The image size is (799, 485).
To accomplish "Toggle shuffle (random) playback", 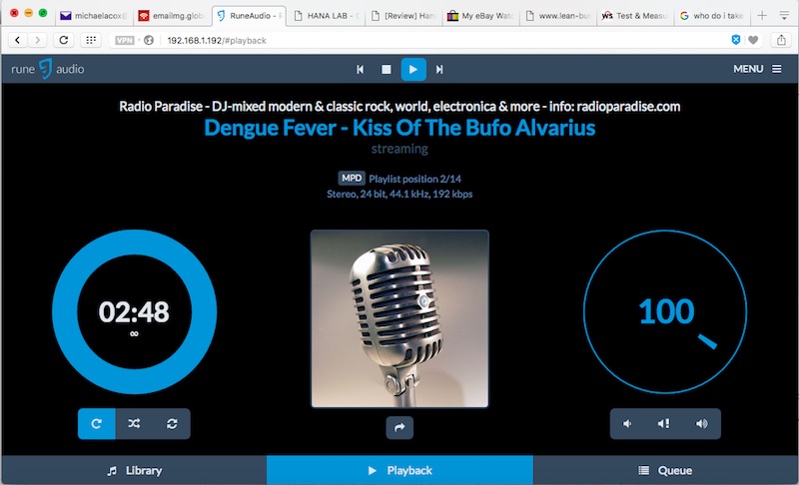I will point(134,423).
